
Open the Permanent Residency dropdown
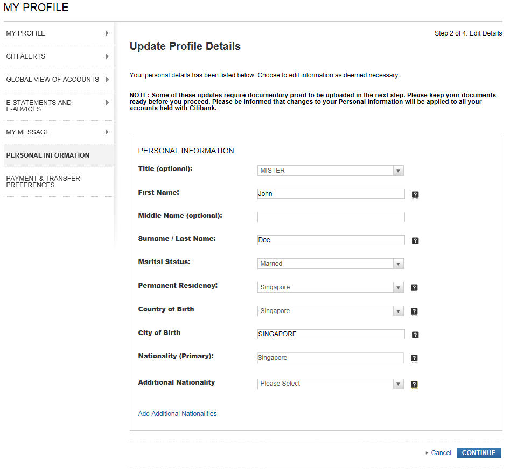coord(330,287)
